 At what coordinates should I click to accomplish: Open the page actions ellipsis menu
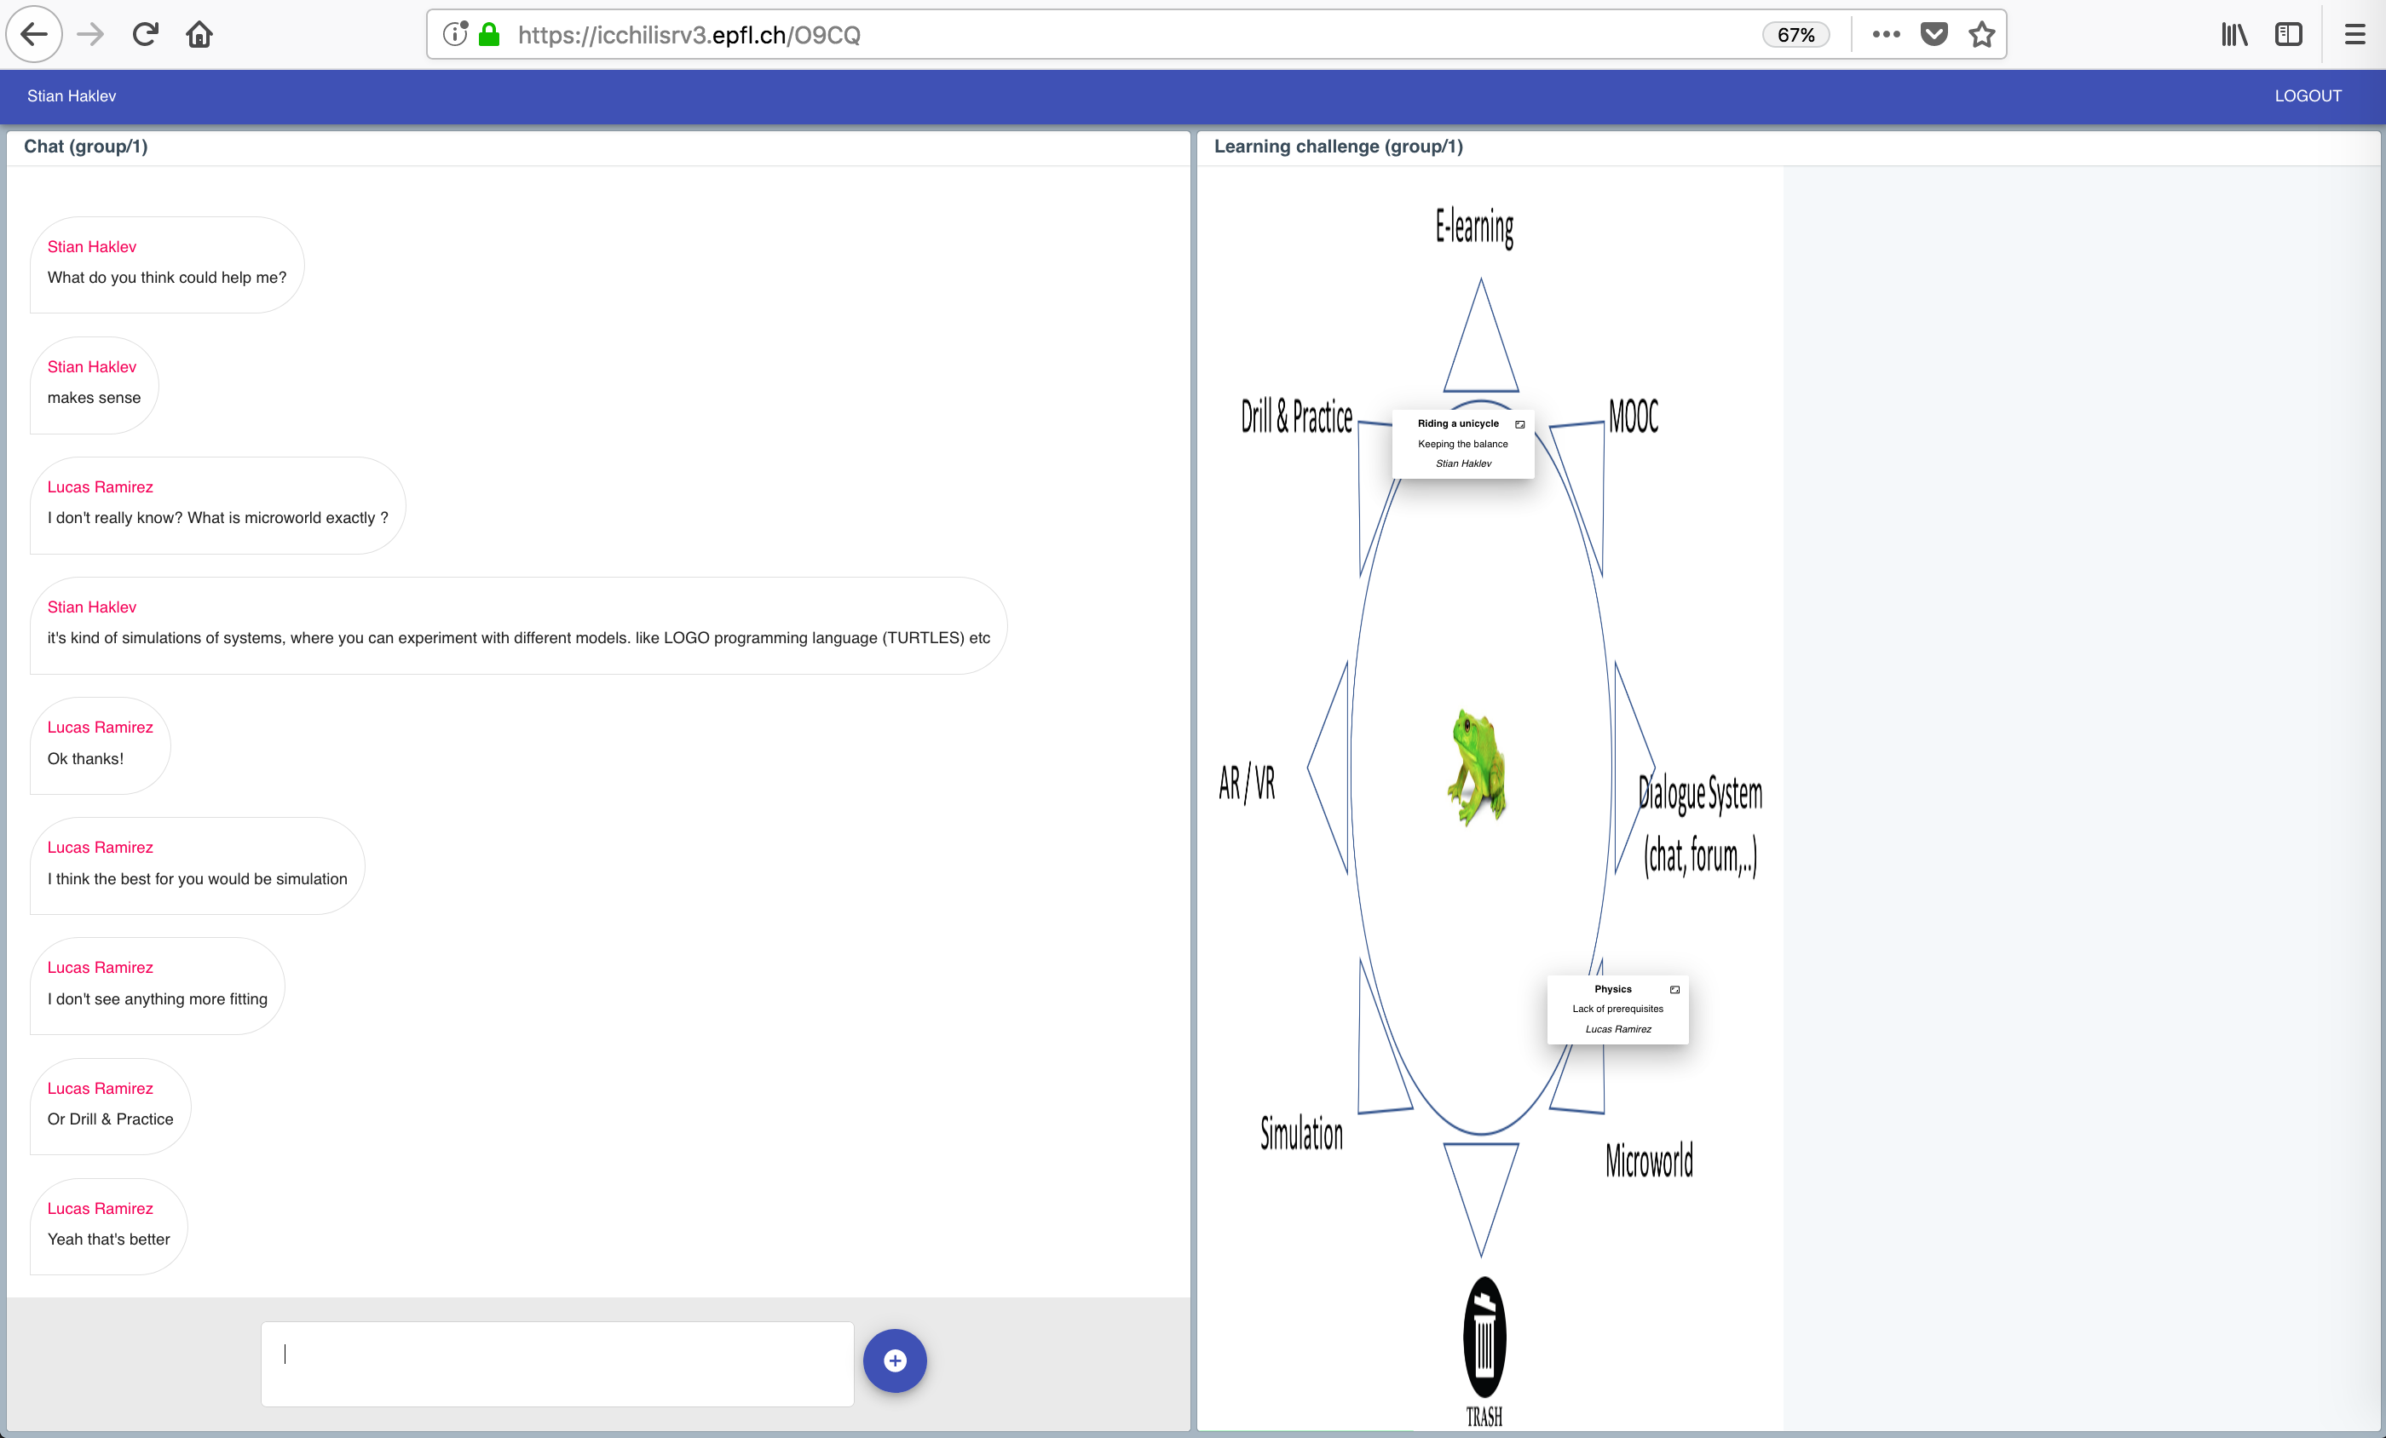(x=1884, y=34)
